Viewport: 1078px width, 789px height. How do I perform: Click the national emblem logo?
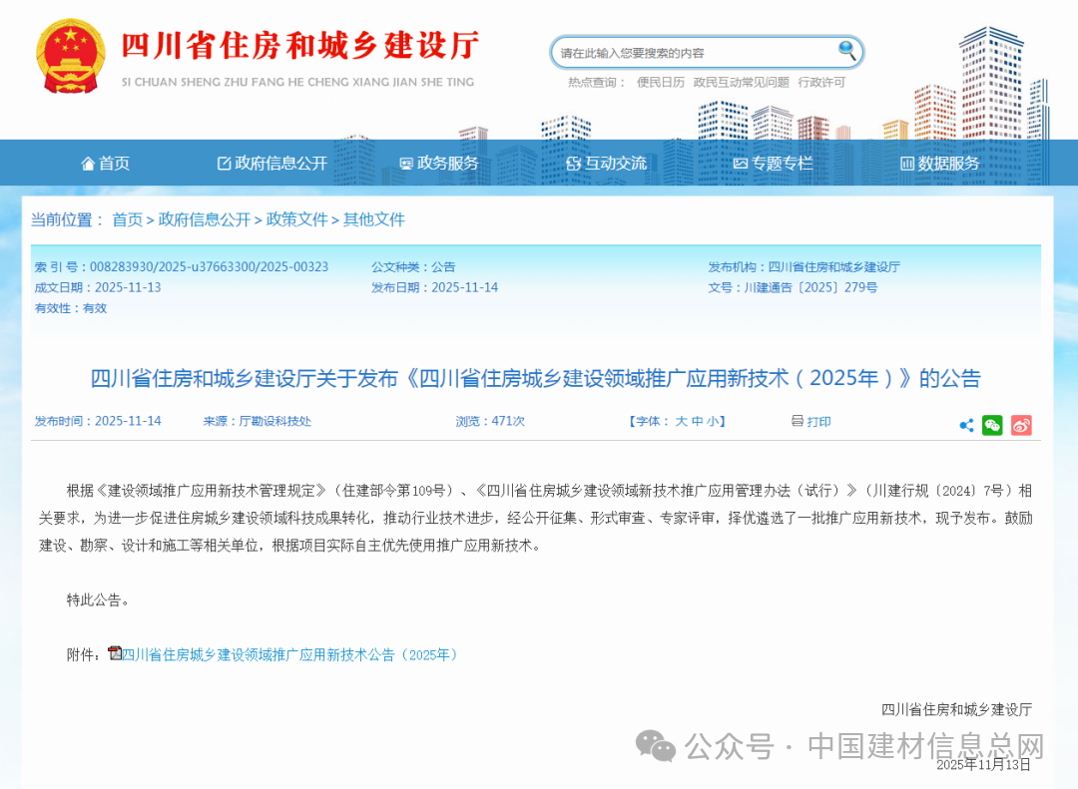tap(70, 56)
